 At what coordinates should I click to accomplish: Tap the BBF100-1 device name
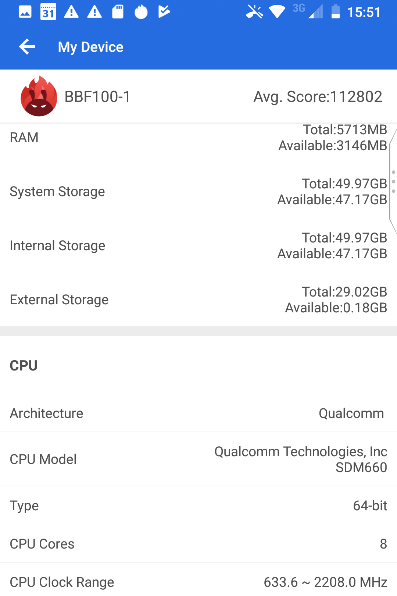coord(97,97)
